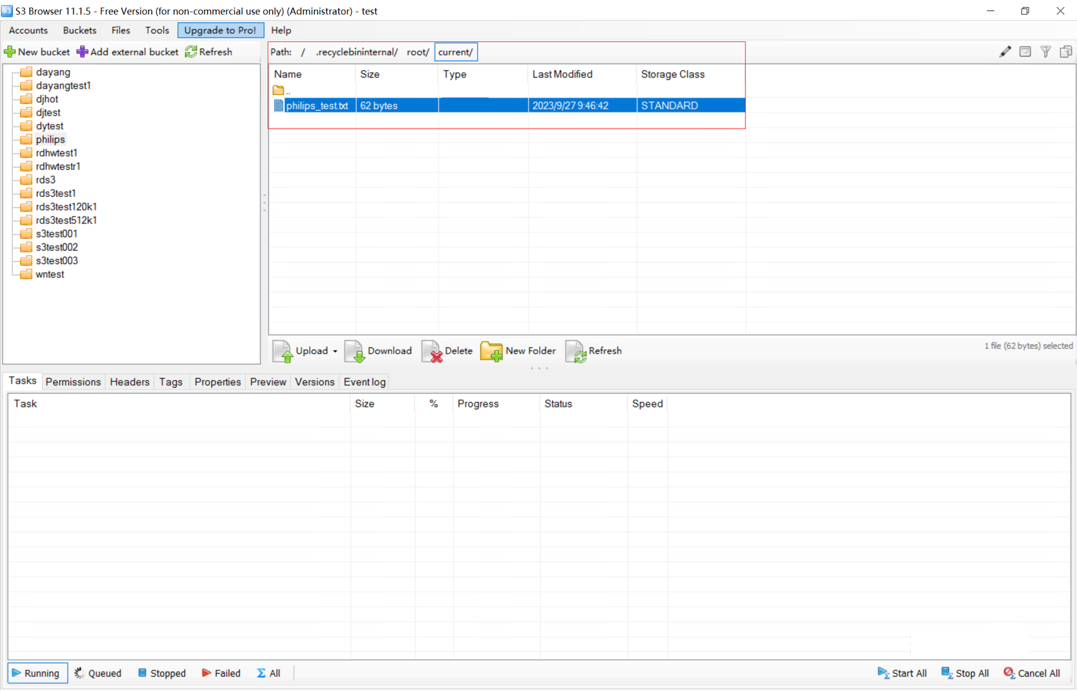Show Failed tasks filter
Image resolution: width=1077 pixels, height=691 pixels.
click(221, 673)
